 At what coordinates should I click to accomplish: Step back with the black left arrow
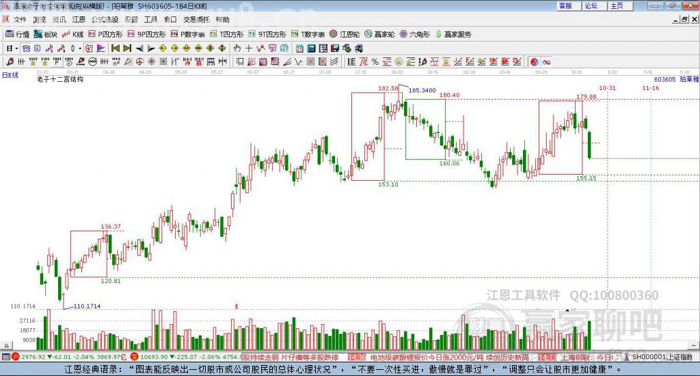[x=139, y=48]
